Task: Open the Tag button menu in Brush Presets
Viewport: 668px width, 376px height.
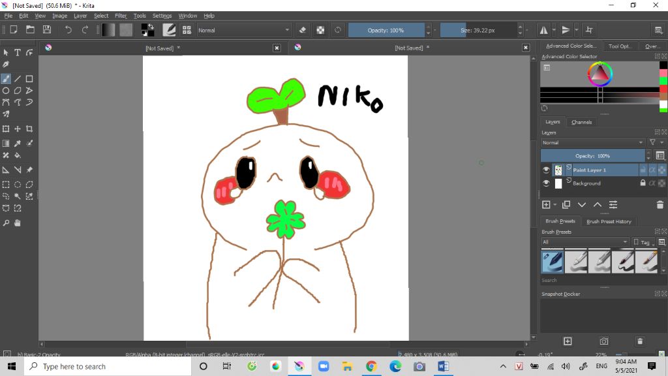Action: [644, 242]
